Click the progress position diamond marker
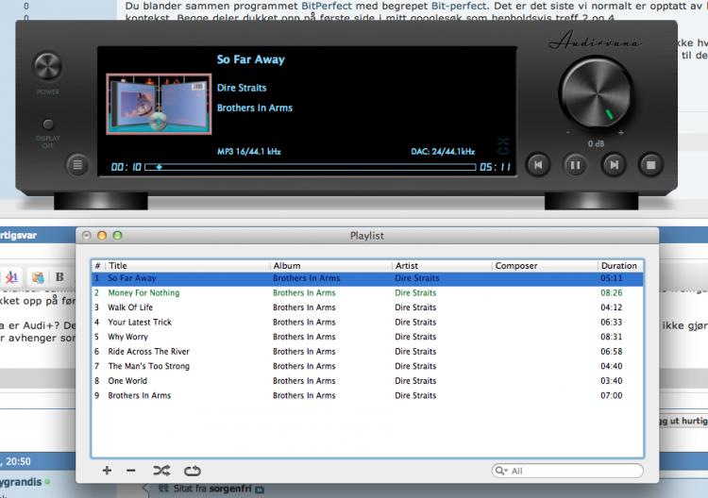 tap(159, 167)
